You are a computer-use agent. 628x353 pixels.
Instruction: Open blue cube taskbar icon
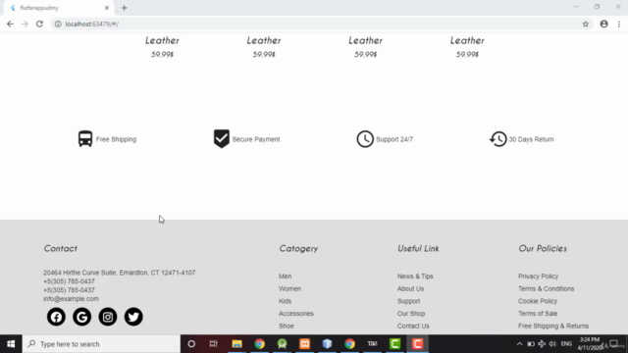[x=327, y=344]
